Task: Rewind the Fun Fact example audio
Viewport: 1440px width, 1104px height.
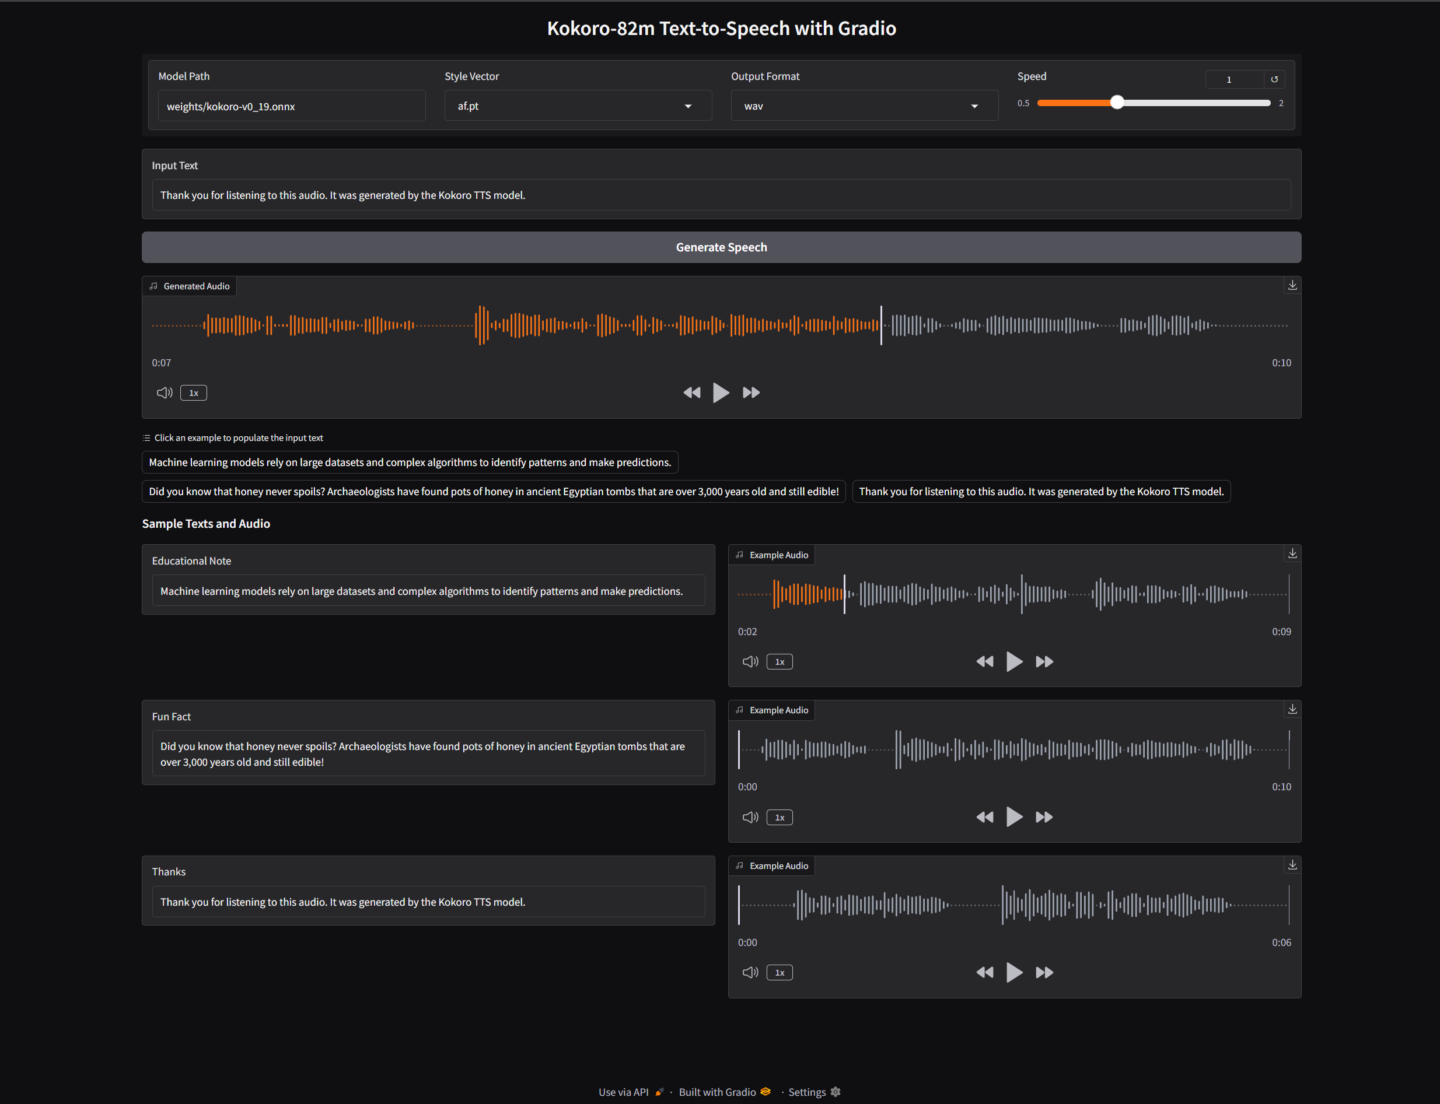Action: [x=984, y=818]
